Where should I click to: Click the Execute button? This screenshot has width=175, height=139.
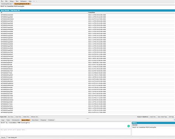[3, 138]
